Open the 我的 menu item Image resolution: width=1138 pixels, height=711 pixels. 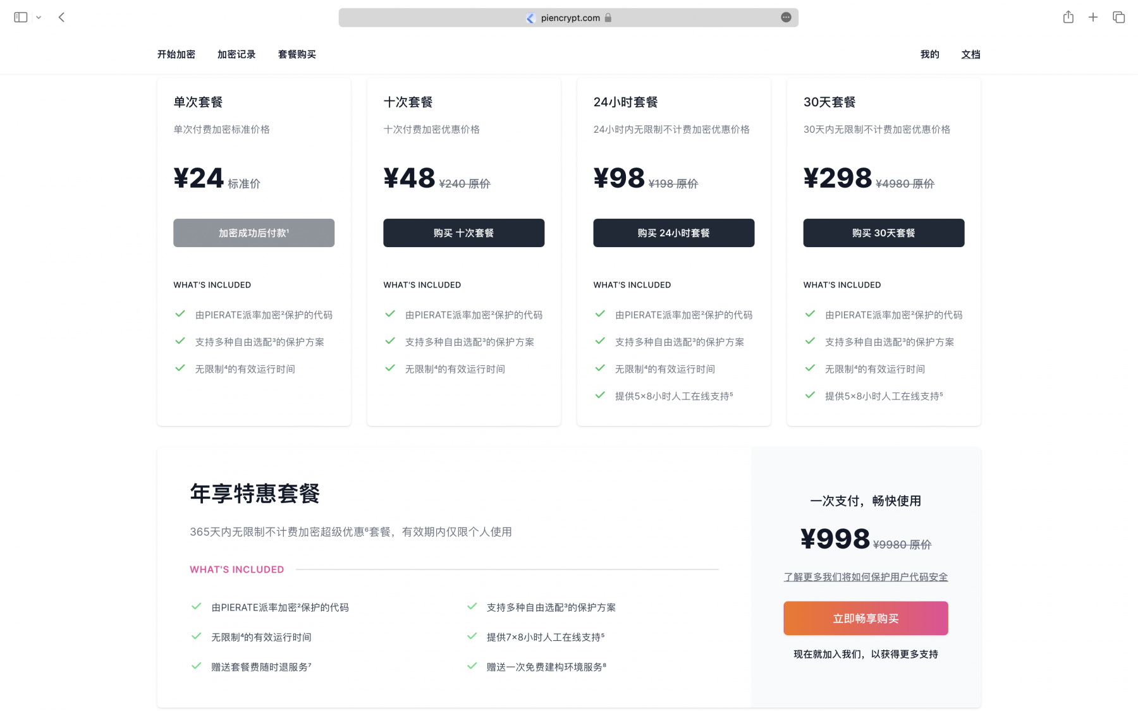(x=930, y=54)
